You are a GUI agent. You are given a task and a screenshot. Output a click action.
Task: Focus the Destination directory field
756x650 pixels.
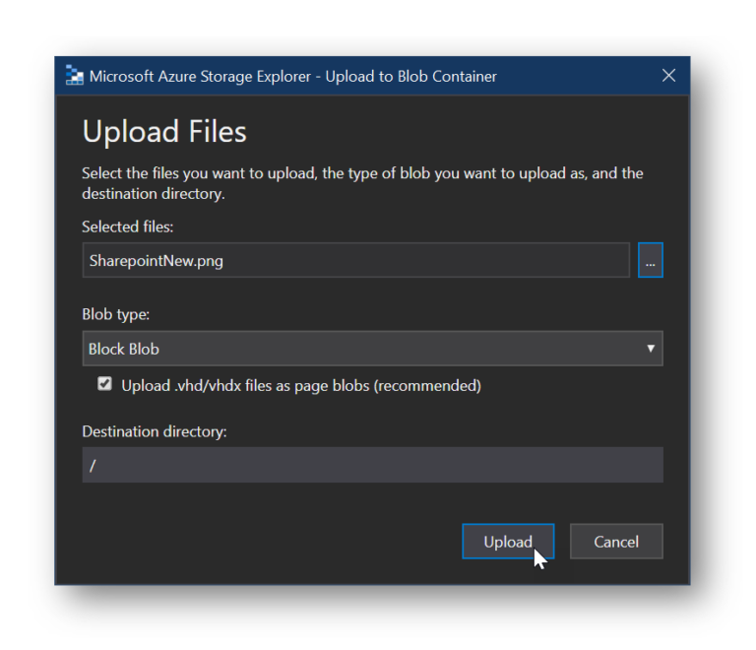coord(372,465)
